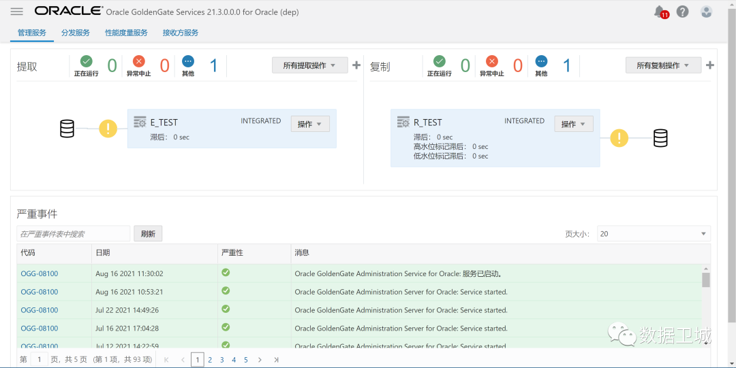The image size is (736, 368).
Task: Open the 所有提取操作 dropdown
Action: pyautogui.click(x=310, y=65)
